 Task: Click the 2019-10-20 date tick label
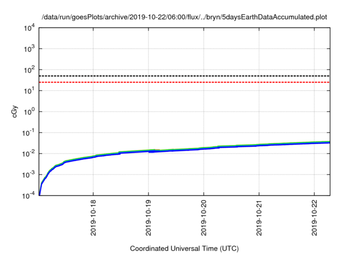coord(204,218)
